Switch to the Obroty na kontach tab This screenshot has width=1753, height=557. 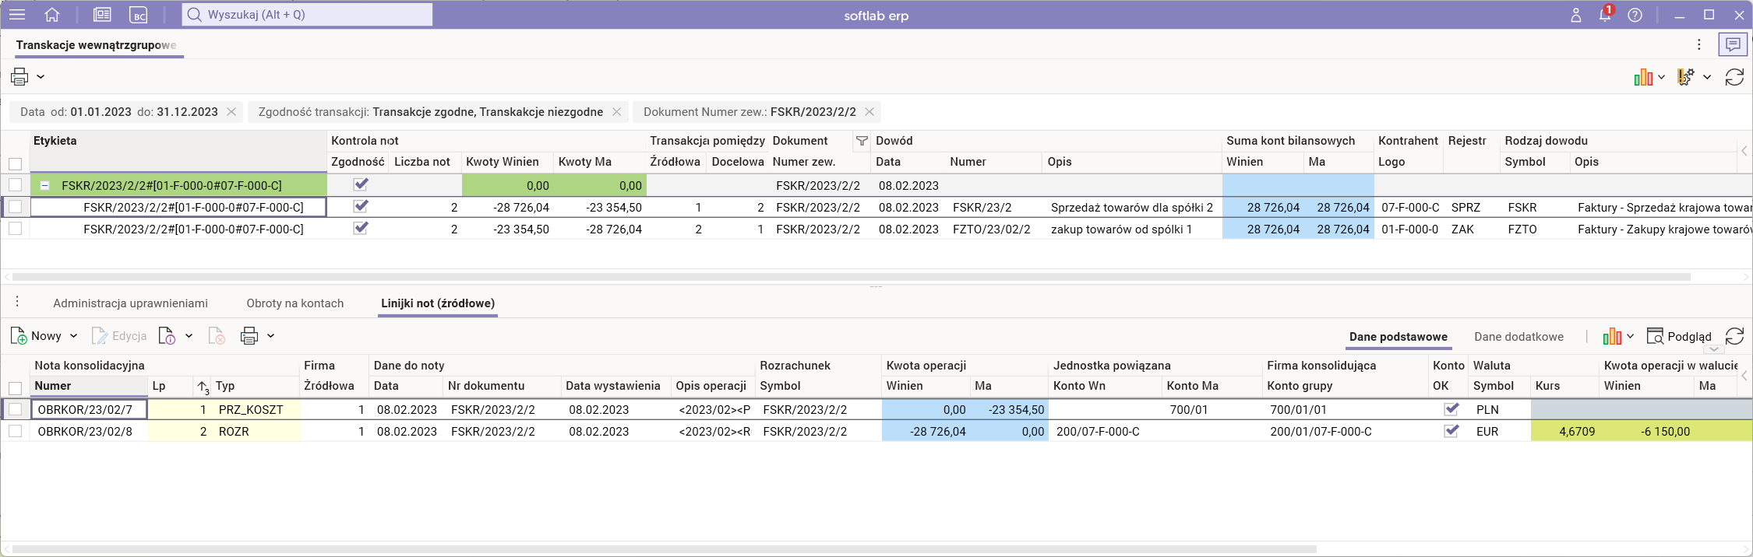click(x=295, y=303)
